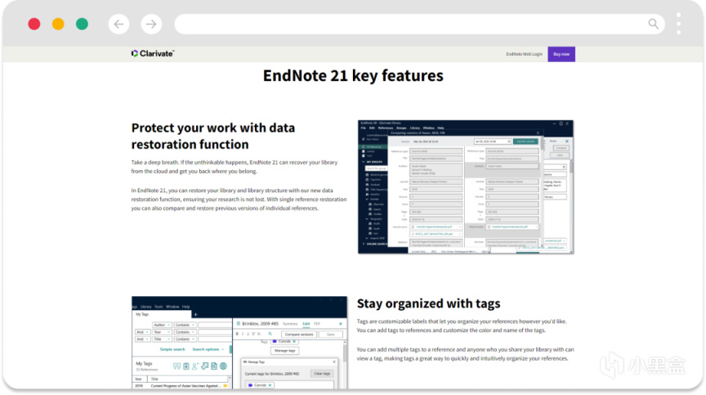
Task: Click the Author search text field
Action: [215, 325]
